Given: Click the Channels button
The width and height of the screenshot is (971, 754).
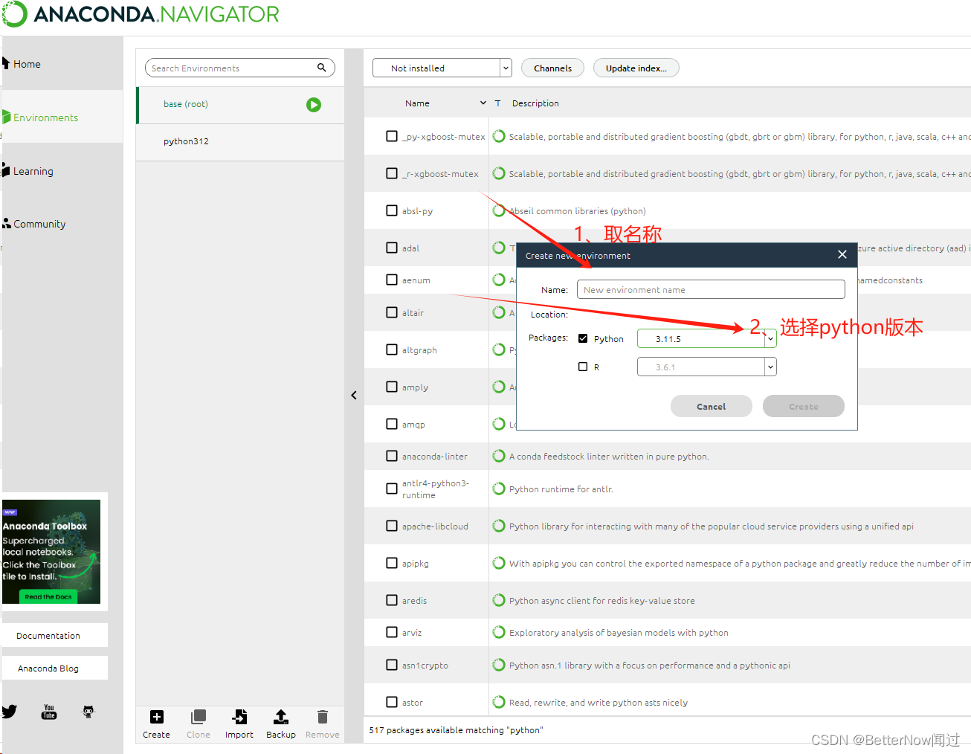Looking at the screenshot, I should (553, 68).
